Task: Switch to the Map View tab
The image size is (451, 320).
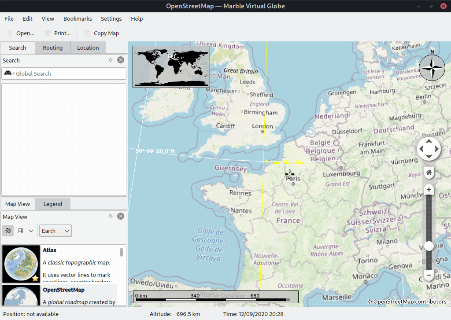Action: click(x=18, y=204)
